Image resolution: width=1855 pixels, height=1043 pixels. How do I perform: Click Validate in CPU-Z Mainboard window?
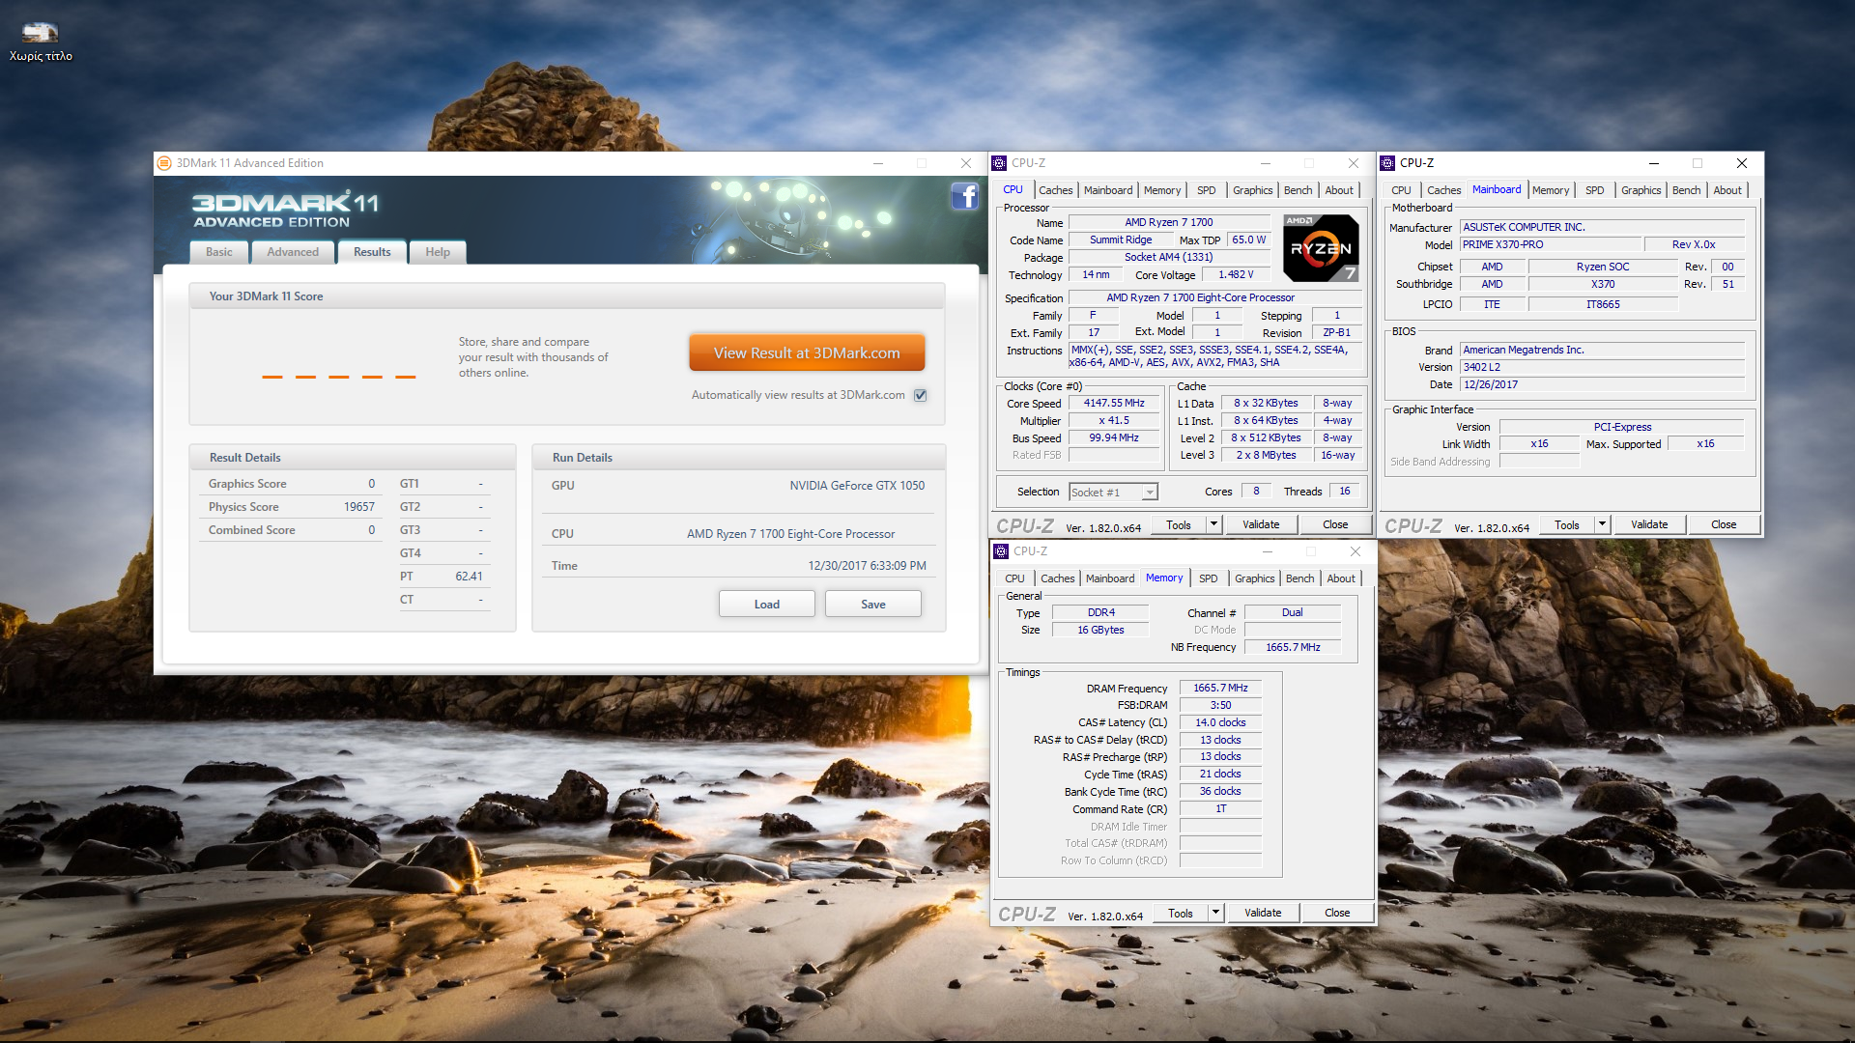1649,524
